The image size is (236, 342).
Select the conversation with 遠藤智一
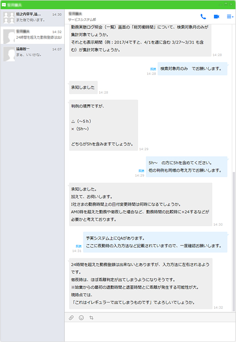point(32,52)
